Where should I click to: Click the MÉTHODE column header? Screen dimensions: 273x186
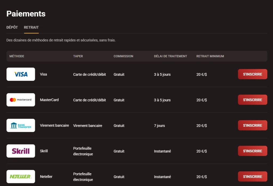17,56
